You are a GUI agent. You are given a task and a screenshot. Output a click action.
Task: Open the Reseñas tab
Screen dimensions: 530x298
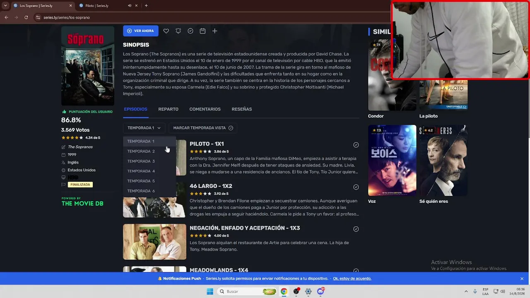[242, 109]
